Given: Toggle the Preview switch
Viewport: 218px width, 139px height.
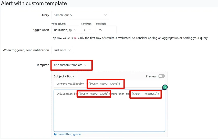Looking at the screenshot, I should pos(162,76).
